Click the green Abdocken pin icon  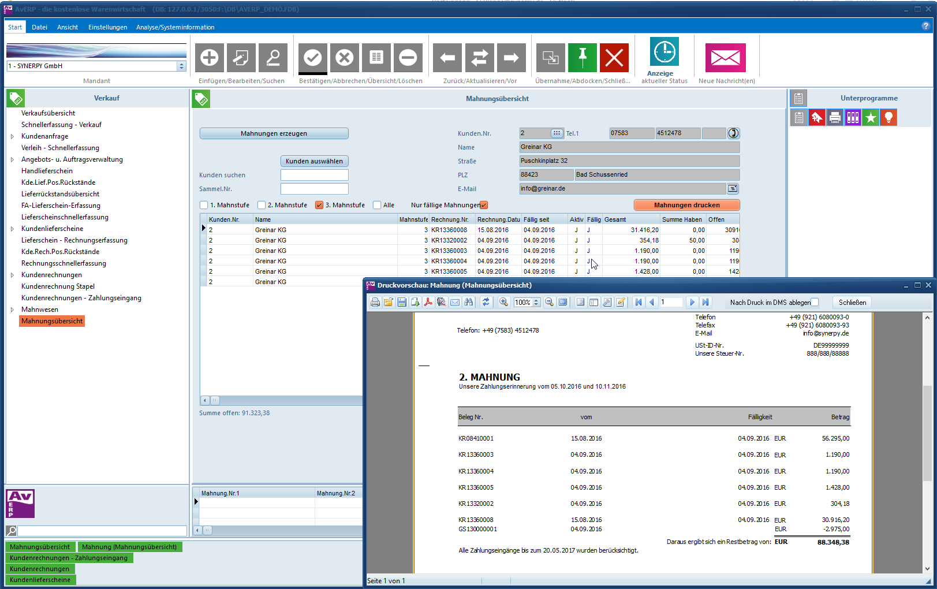click(583, 58)
